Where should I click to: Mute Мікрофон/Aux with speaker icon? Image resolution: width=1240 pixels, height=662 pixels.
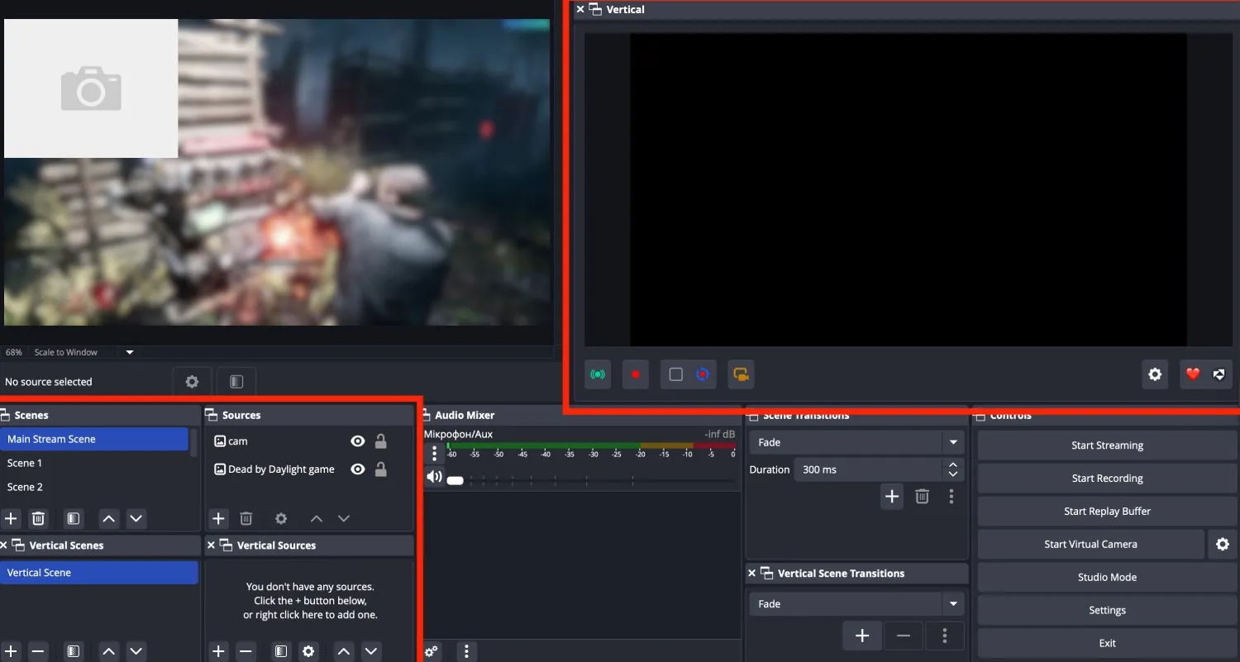coord(434,477)
